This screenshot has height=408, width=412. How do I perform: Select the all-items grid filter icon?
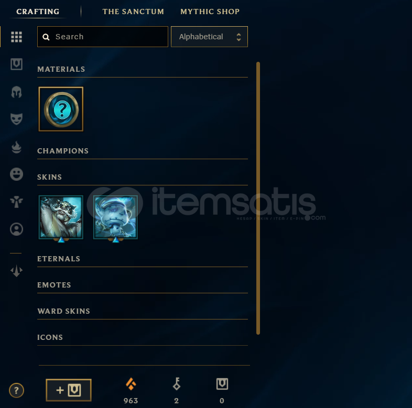point(16,37)
